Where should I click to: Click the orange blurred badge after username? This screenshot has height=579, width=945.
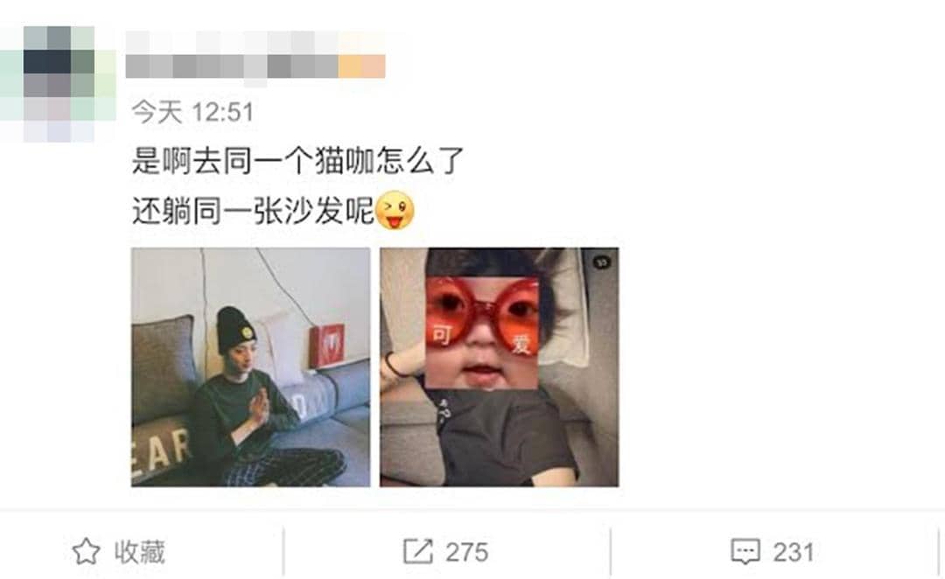[361, 66]
